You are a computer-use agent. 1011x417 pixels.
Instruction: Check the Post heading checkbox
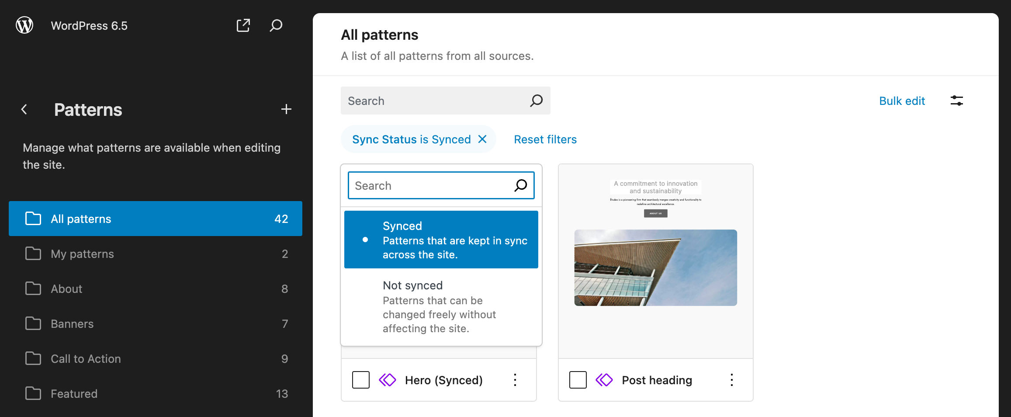[578, 380]
